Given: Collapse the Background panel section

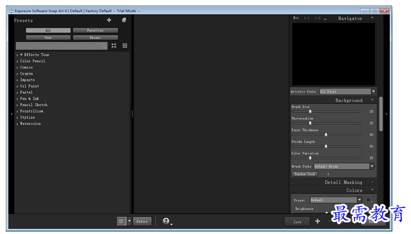Looking at the screenshot, I should tap(372, 100).
